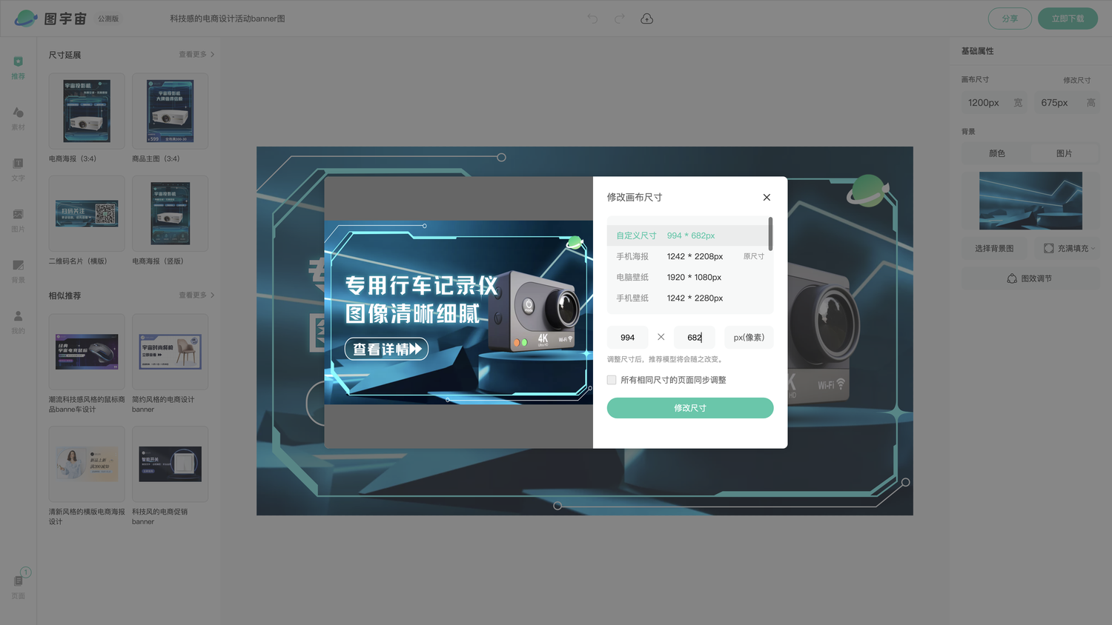This screenshot has height=625, width=1112.
Task: Open the 推荐 sidebar panel
Action: (x=19, y=67)
